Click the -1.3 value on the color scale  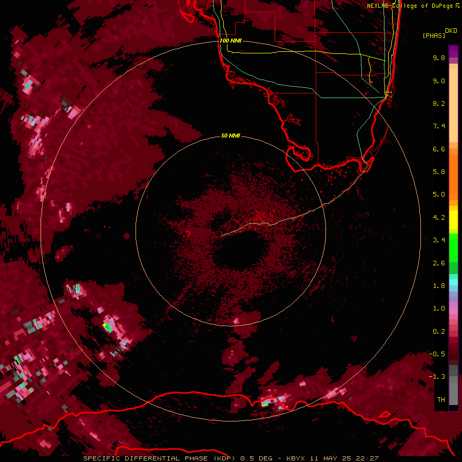click(437, 377)
